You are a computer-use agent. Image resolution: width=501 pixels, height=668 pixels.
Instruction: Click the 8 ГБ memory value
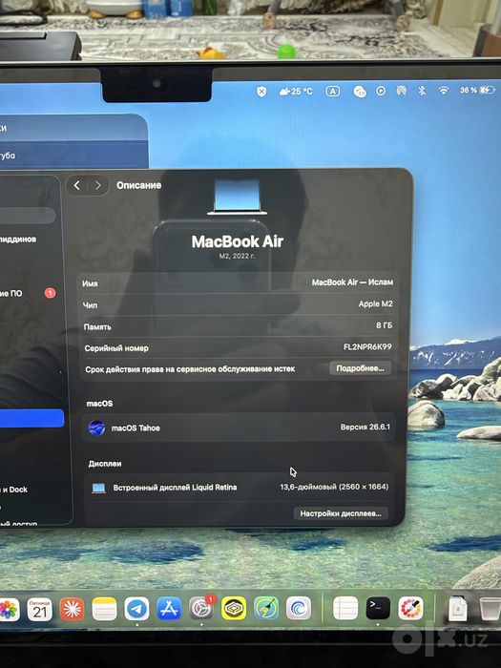(384, 325)
